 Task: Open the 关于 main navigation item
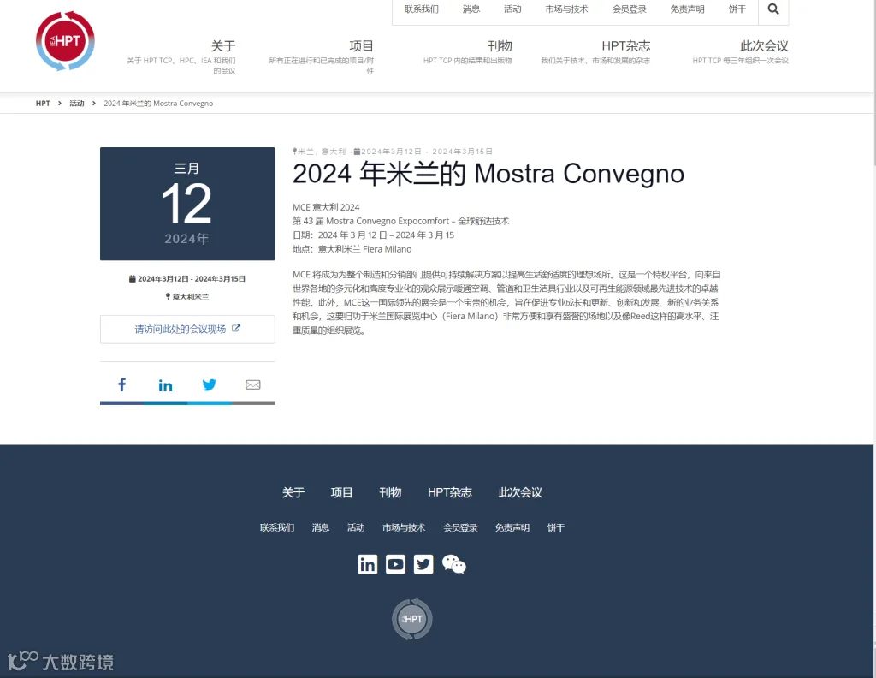pyautogui.click(x=223, y=46)
